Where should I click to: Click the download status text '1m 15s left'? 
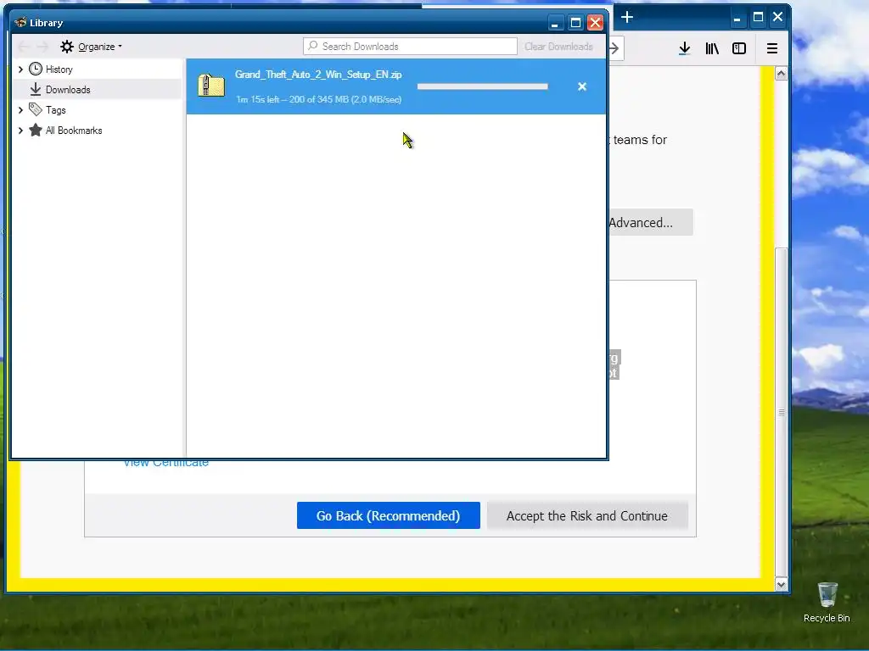click(257, 100)
